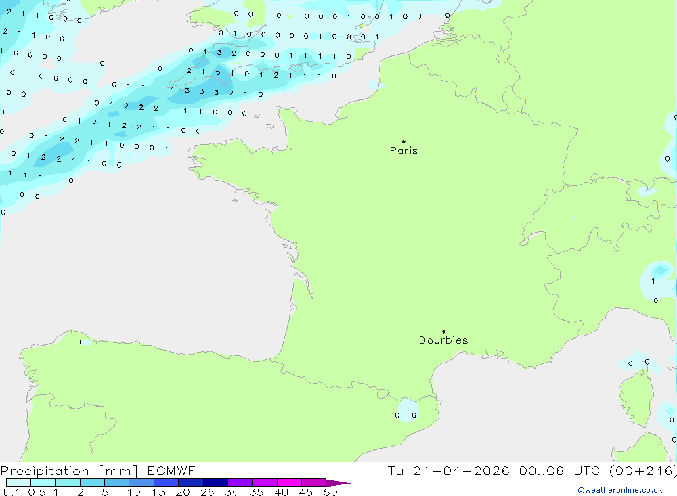Click the legend value label 15
Viewport: 677px width, 496px height.
coord(158,492)
